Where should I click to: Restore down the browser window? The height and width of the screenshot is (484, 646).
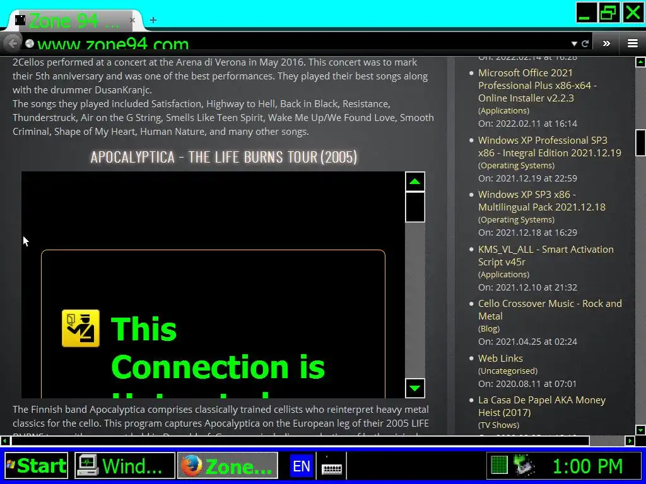click(609, 13)
